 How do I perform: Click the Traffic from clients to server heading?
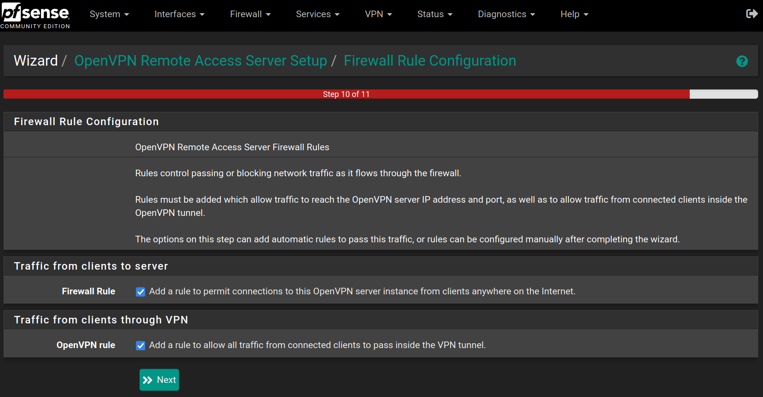click(91, 266)
